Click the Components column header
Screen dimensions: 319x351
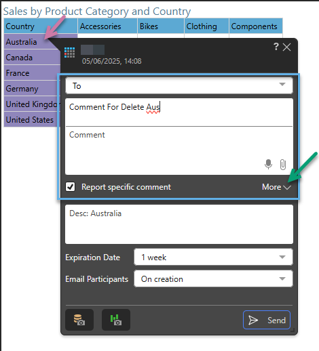256,26
